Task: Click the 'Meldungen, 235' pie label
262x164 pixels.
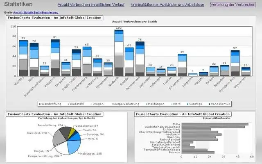Action: (x=91, y=154)
